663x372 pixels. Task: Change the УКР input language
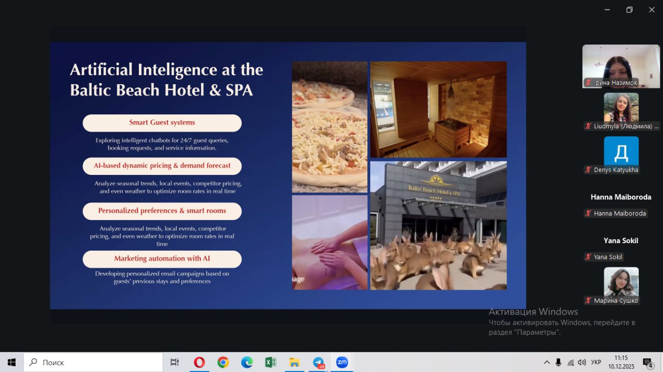pos(596,362)
